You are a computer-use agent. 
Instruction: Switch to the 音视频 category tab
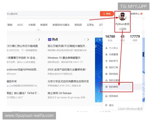pos(78,25)
